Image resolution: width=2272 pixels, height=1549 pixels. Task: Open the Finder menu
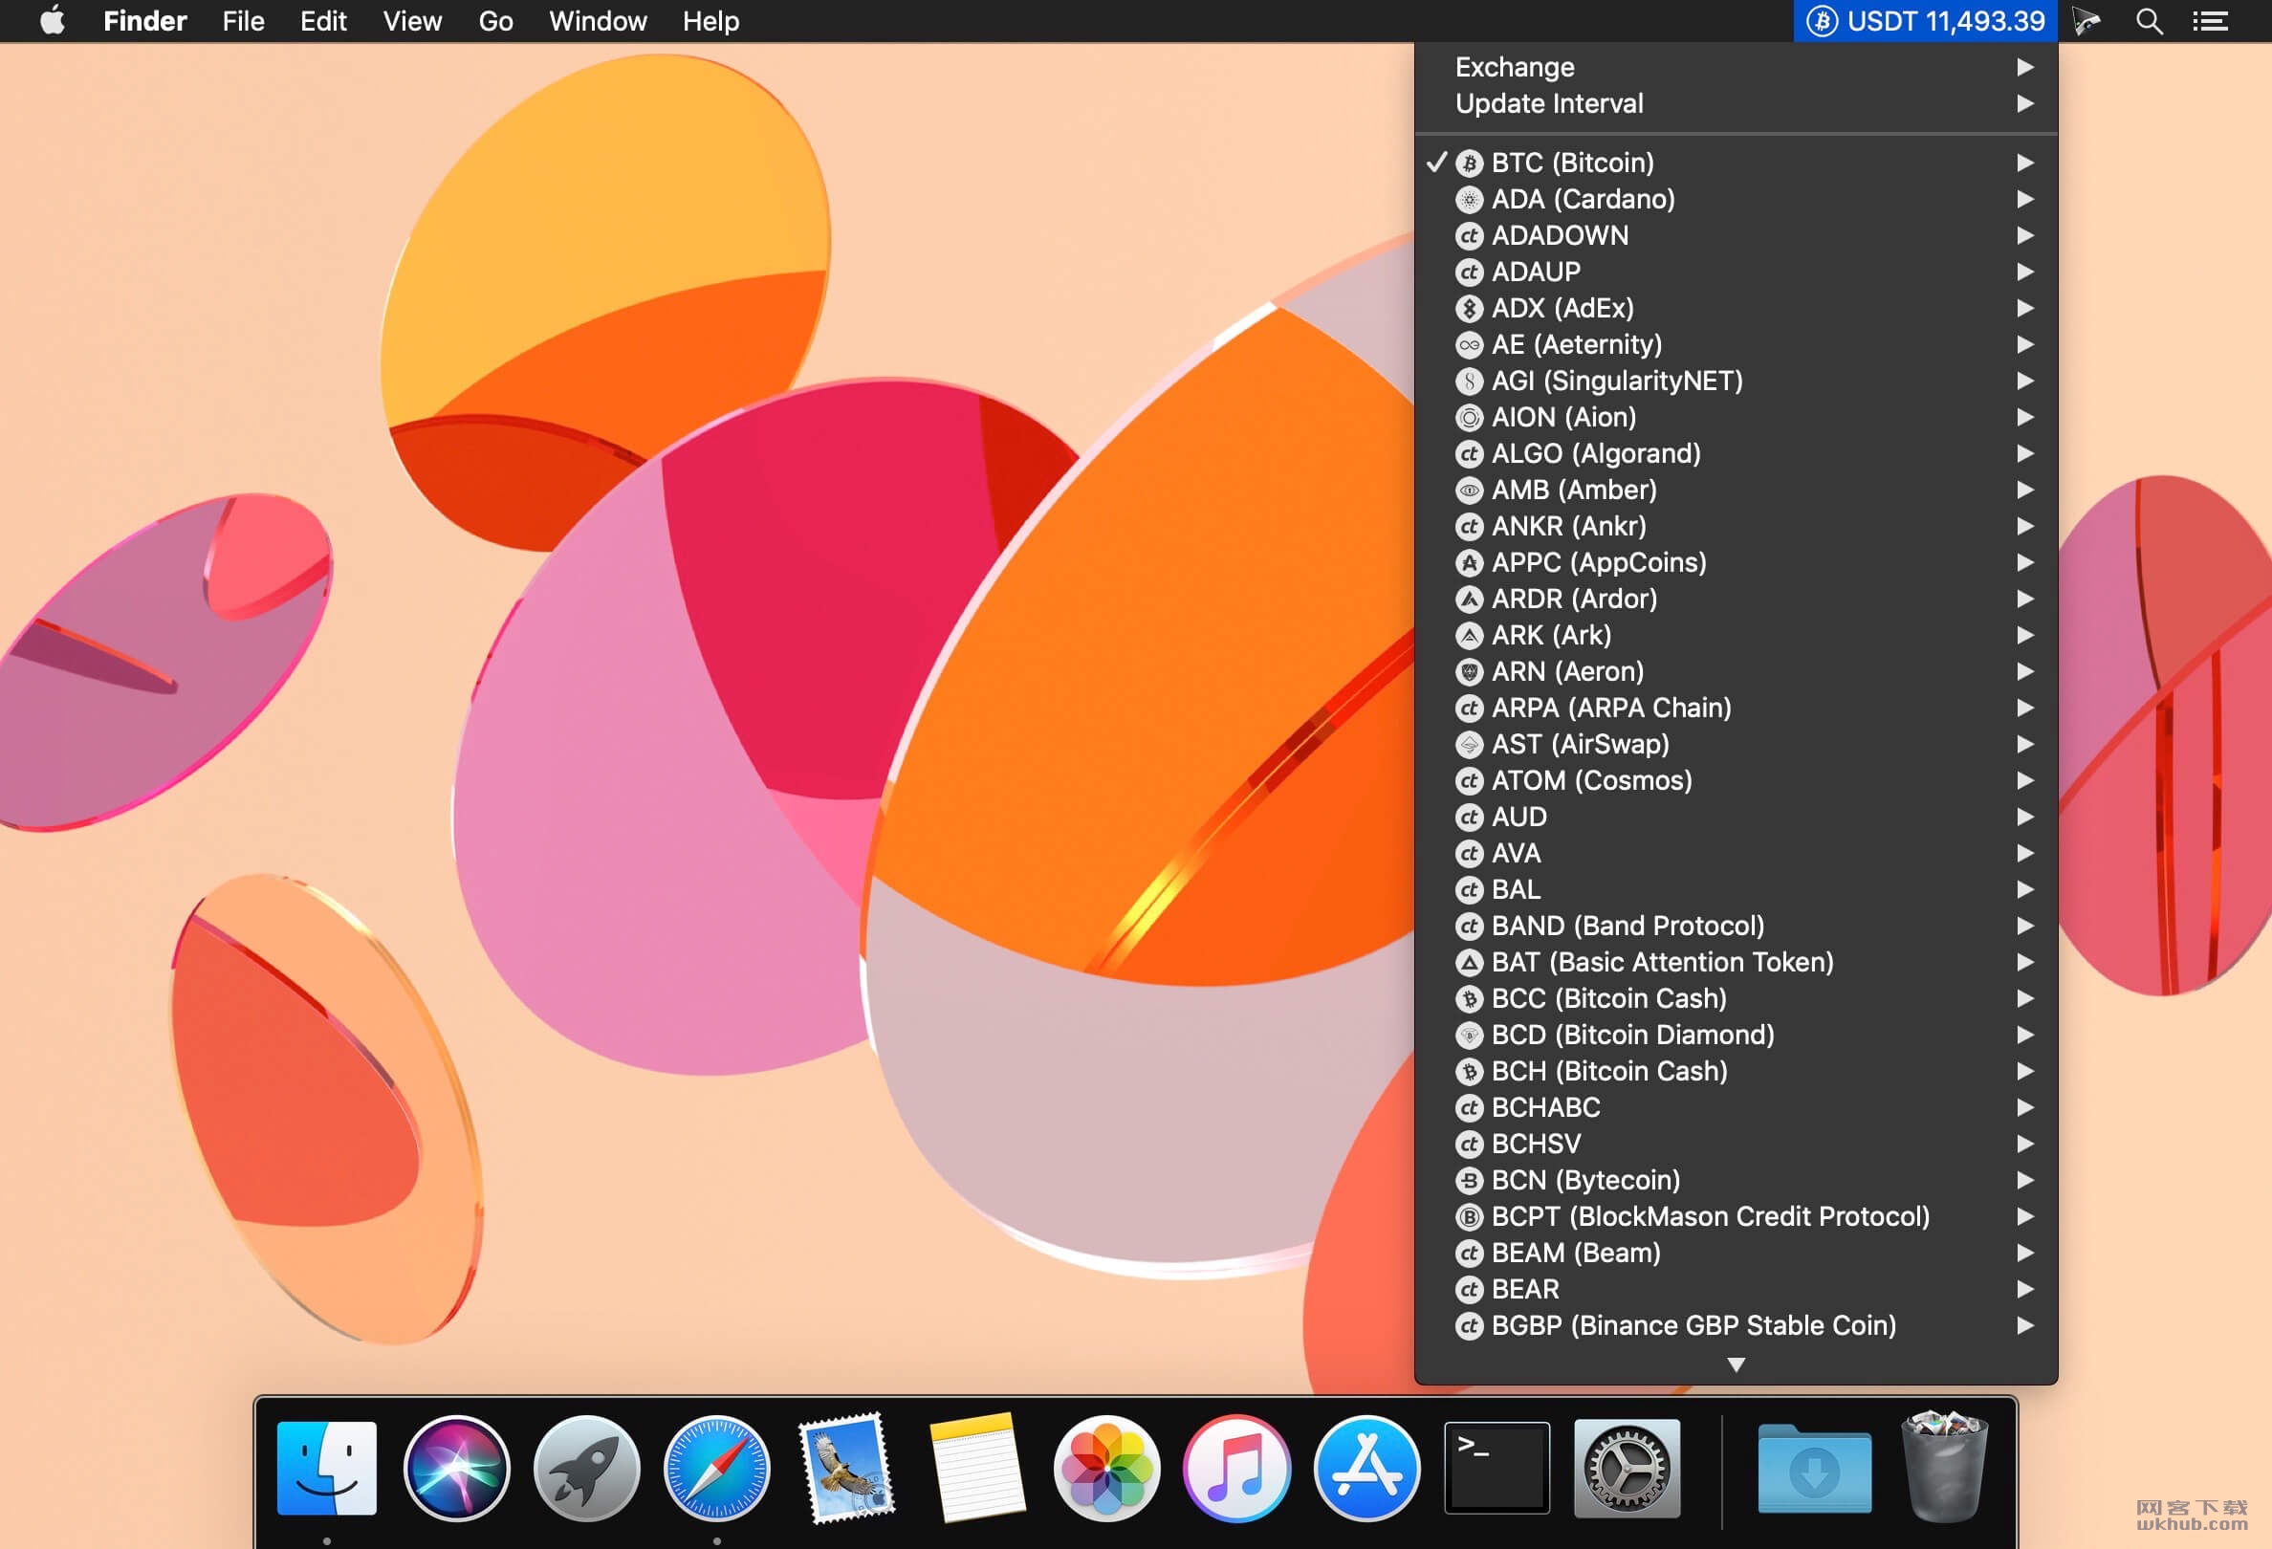144,20
